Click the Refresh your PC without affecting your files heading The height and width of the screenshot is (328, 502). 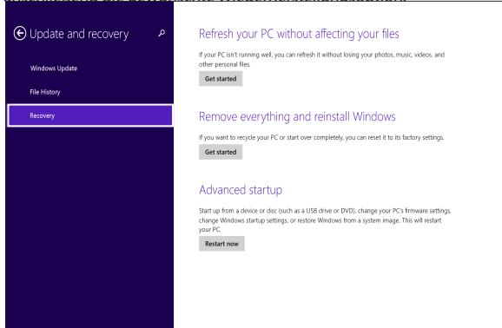299,34
